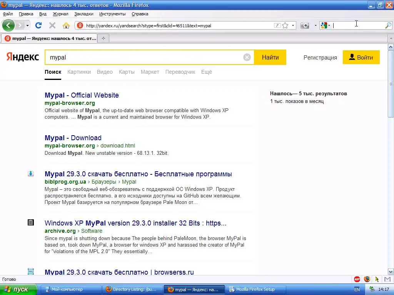Click the yellow cursor addon status icon
This screenshot has width=394, height=295.
[377, 279]
